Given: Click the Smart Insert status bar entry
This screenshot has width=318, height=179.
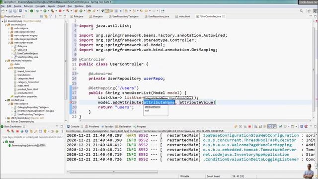Looking at the screenshot, I should (213, 176).
